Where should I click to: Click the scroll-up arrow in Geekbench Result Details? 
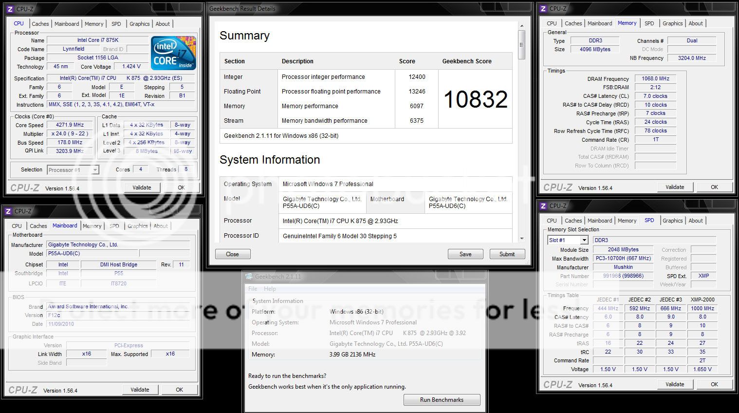tap(522, 25)
